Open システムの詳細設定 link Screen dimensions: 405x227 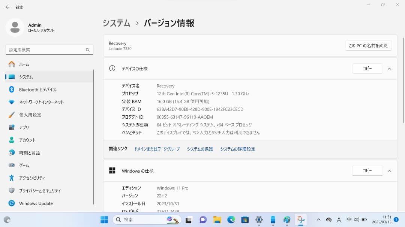(x=238, y=149)
